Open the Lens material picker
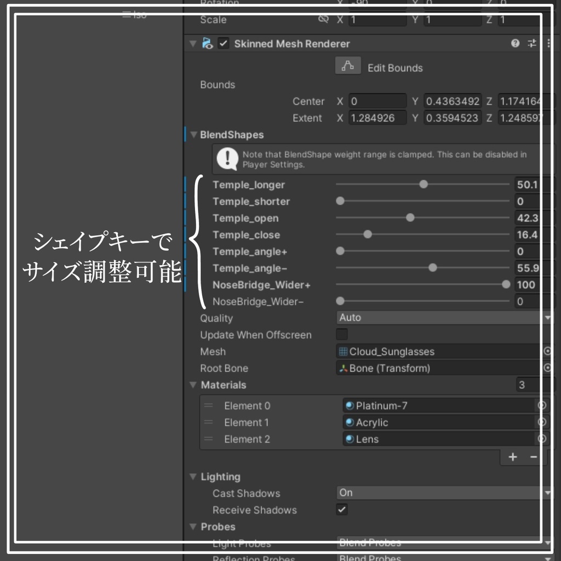The image size is (561, 561). point(542,438)
